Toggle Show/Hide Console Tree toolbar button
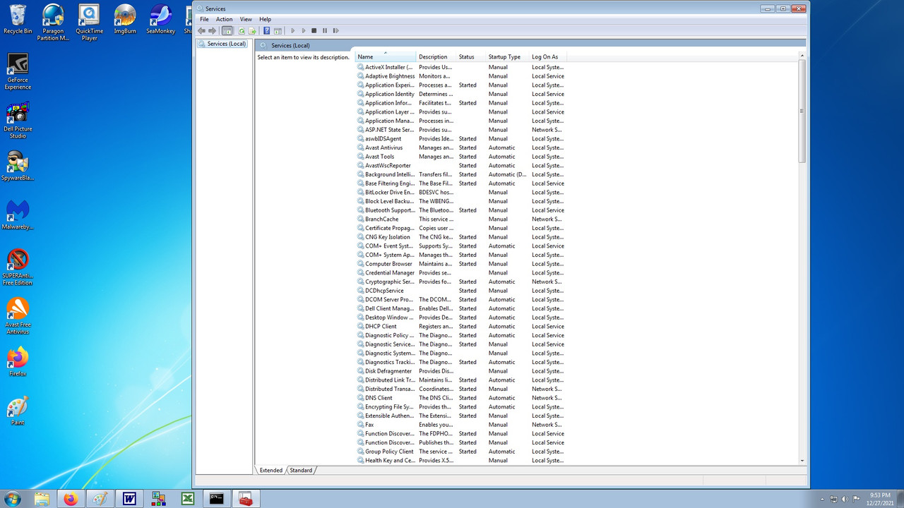The width and height of the screenshot is (904, 508). point(227,31)
